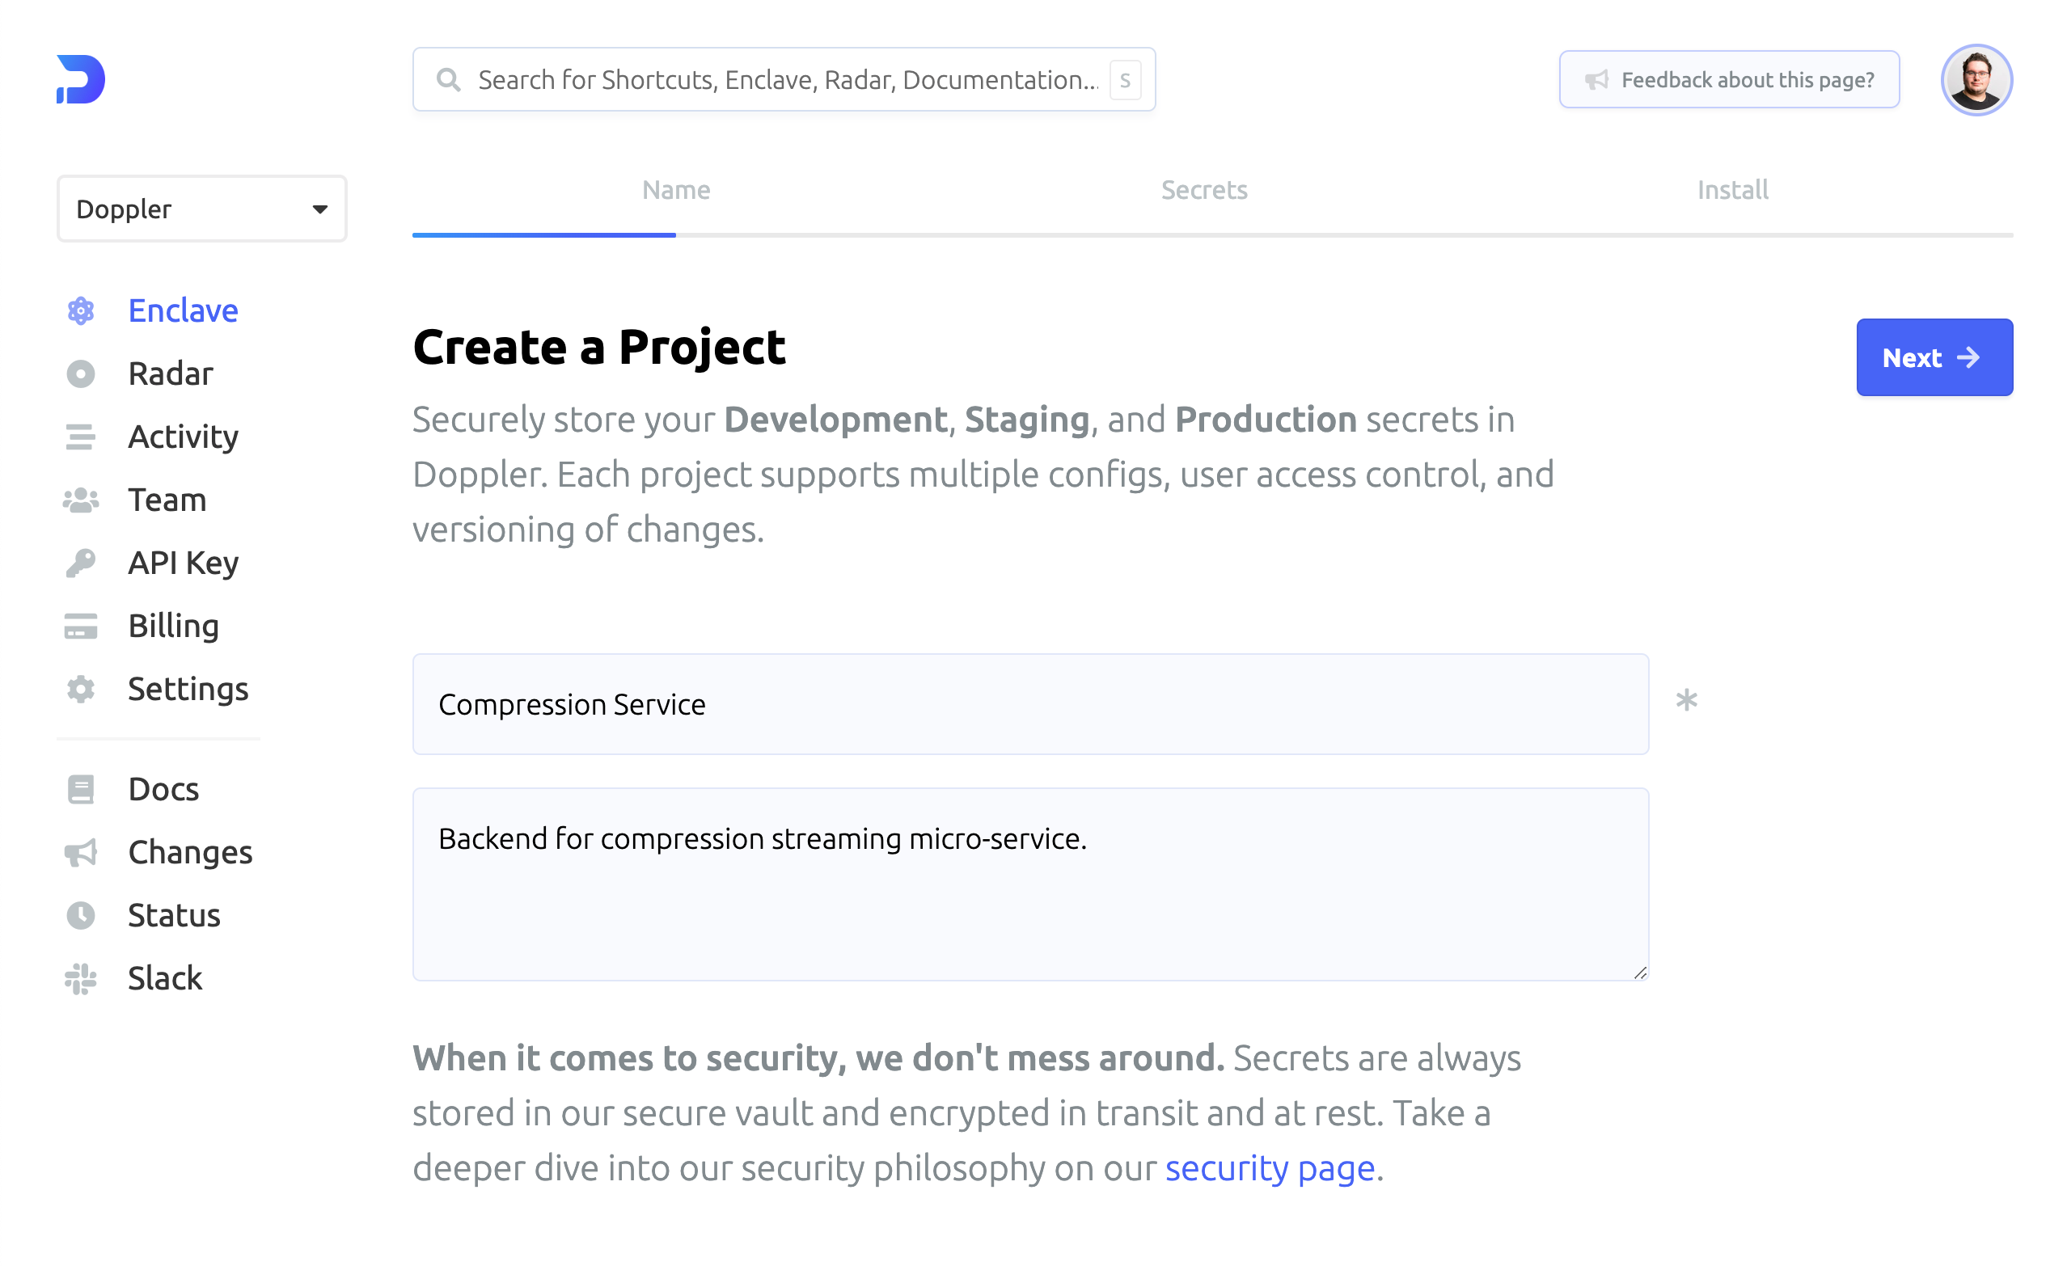Screen dimensions: 2067x1266
Task: Click the Settings gear icon
Action: click(81, 689)
